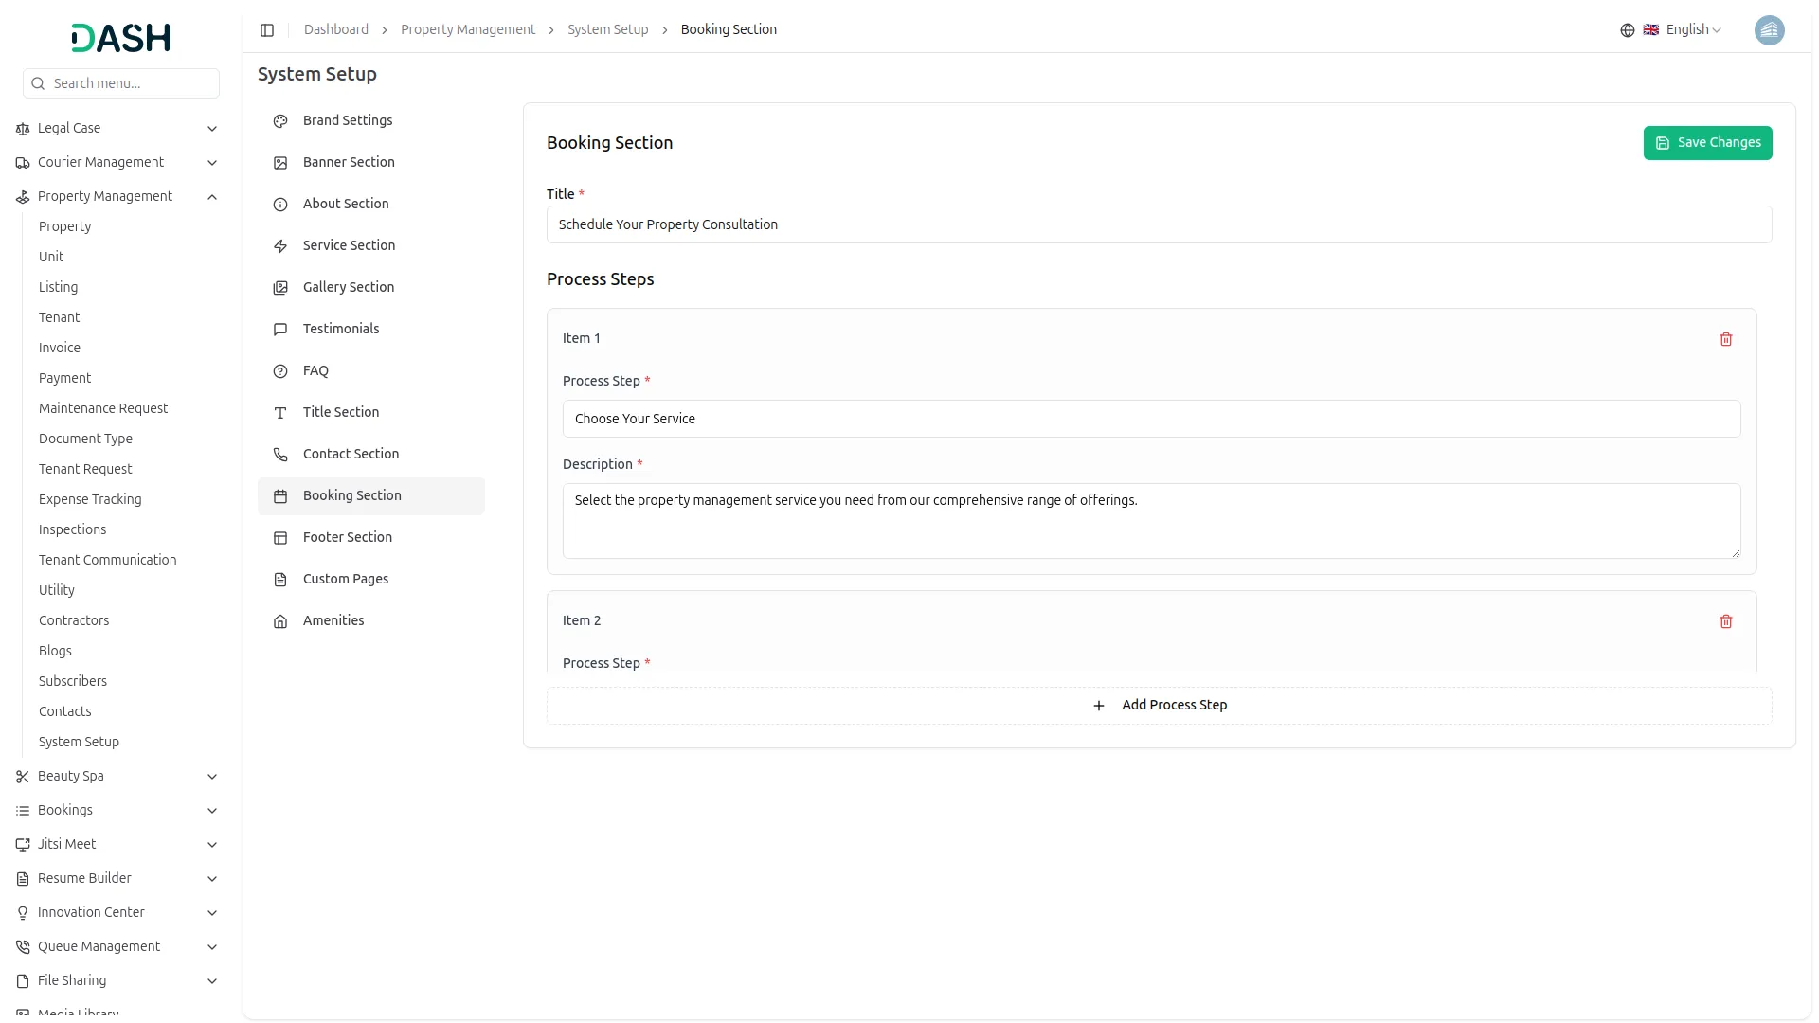
Task: Open the Footer Section tab
Action: pos(347,537)
